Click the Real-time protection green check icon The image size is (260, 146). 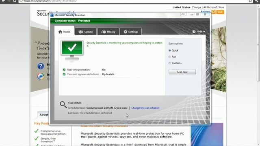pos(64,70)
